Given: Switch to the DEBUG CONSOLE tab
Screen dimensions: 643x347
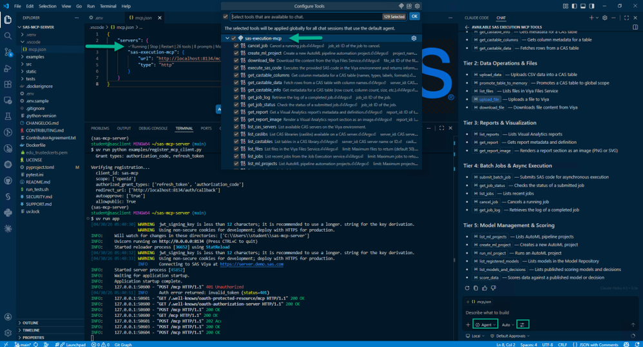Looking at the screenshot, I should click(x=153, y=128).
